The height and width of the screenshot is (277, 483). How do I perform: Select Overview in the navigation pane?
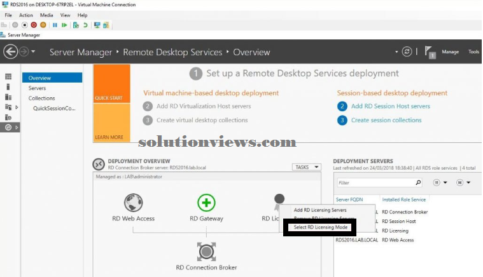tap(52, 78)
